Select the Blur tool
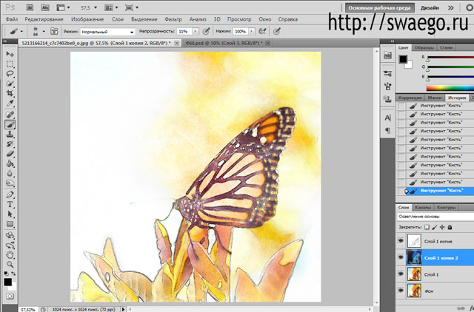The width and height of the screenshot is (474, 312). (x=10, y=174)
